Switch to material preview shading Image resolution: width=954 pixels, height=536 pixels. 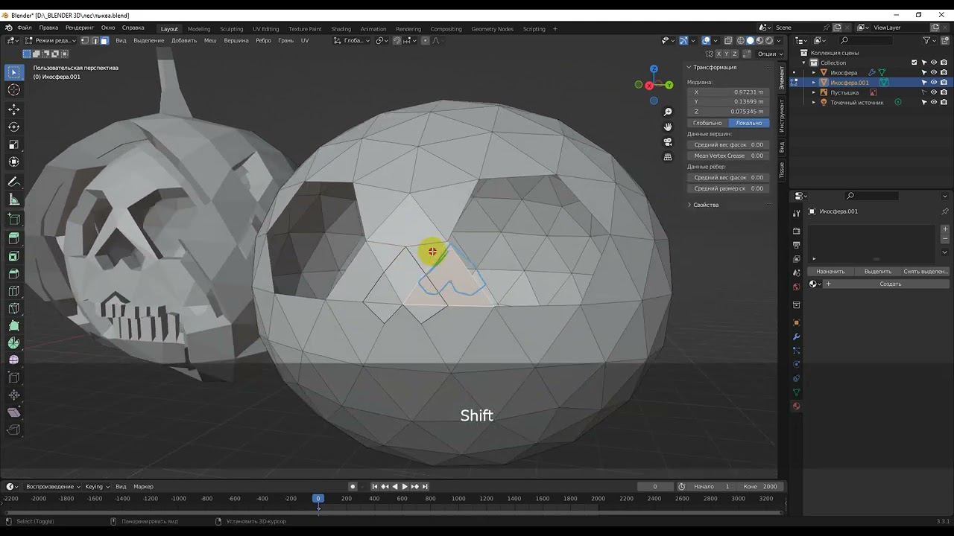coord(759,40)
